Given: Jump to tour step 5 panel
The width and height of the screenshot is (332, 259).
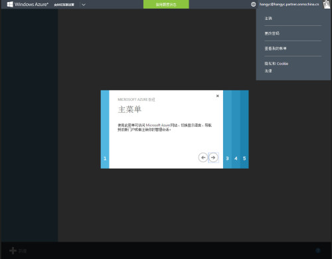Looking at the screenshot, I should coord(244,129).
